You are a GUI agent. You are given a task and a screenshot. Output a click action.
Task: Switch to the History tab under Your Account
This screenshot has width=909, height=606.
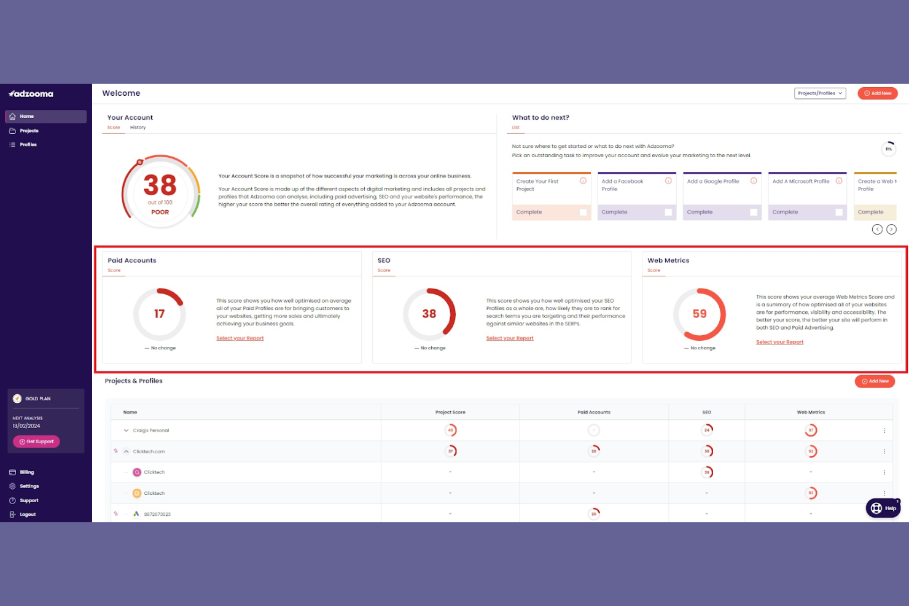click(138, 127)
